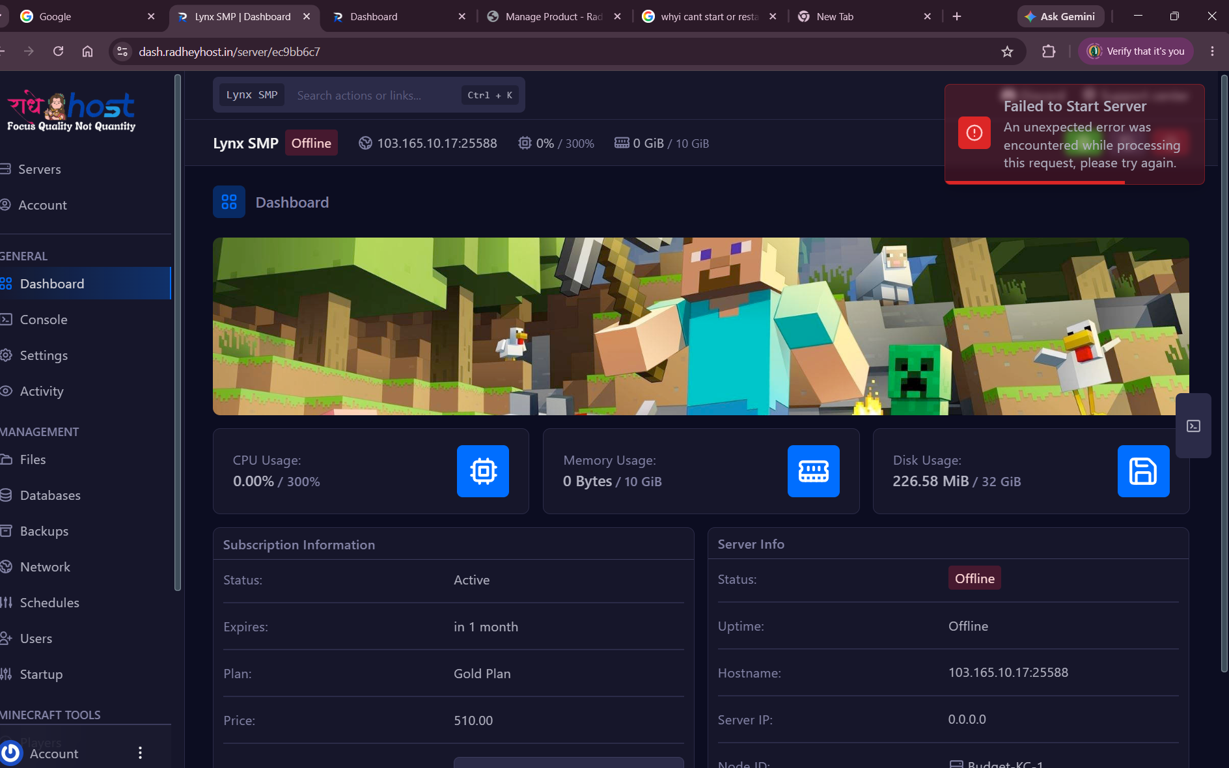1229x768 pixels.
Task: Open the Activity log page
Action: pos(42,391)
